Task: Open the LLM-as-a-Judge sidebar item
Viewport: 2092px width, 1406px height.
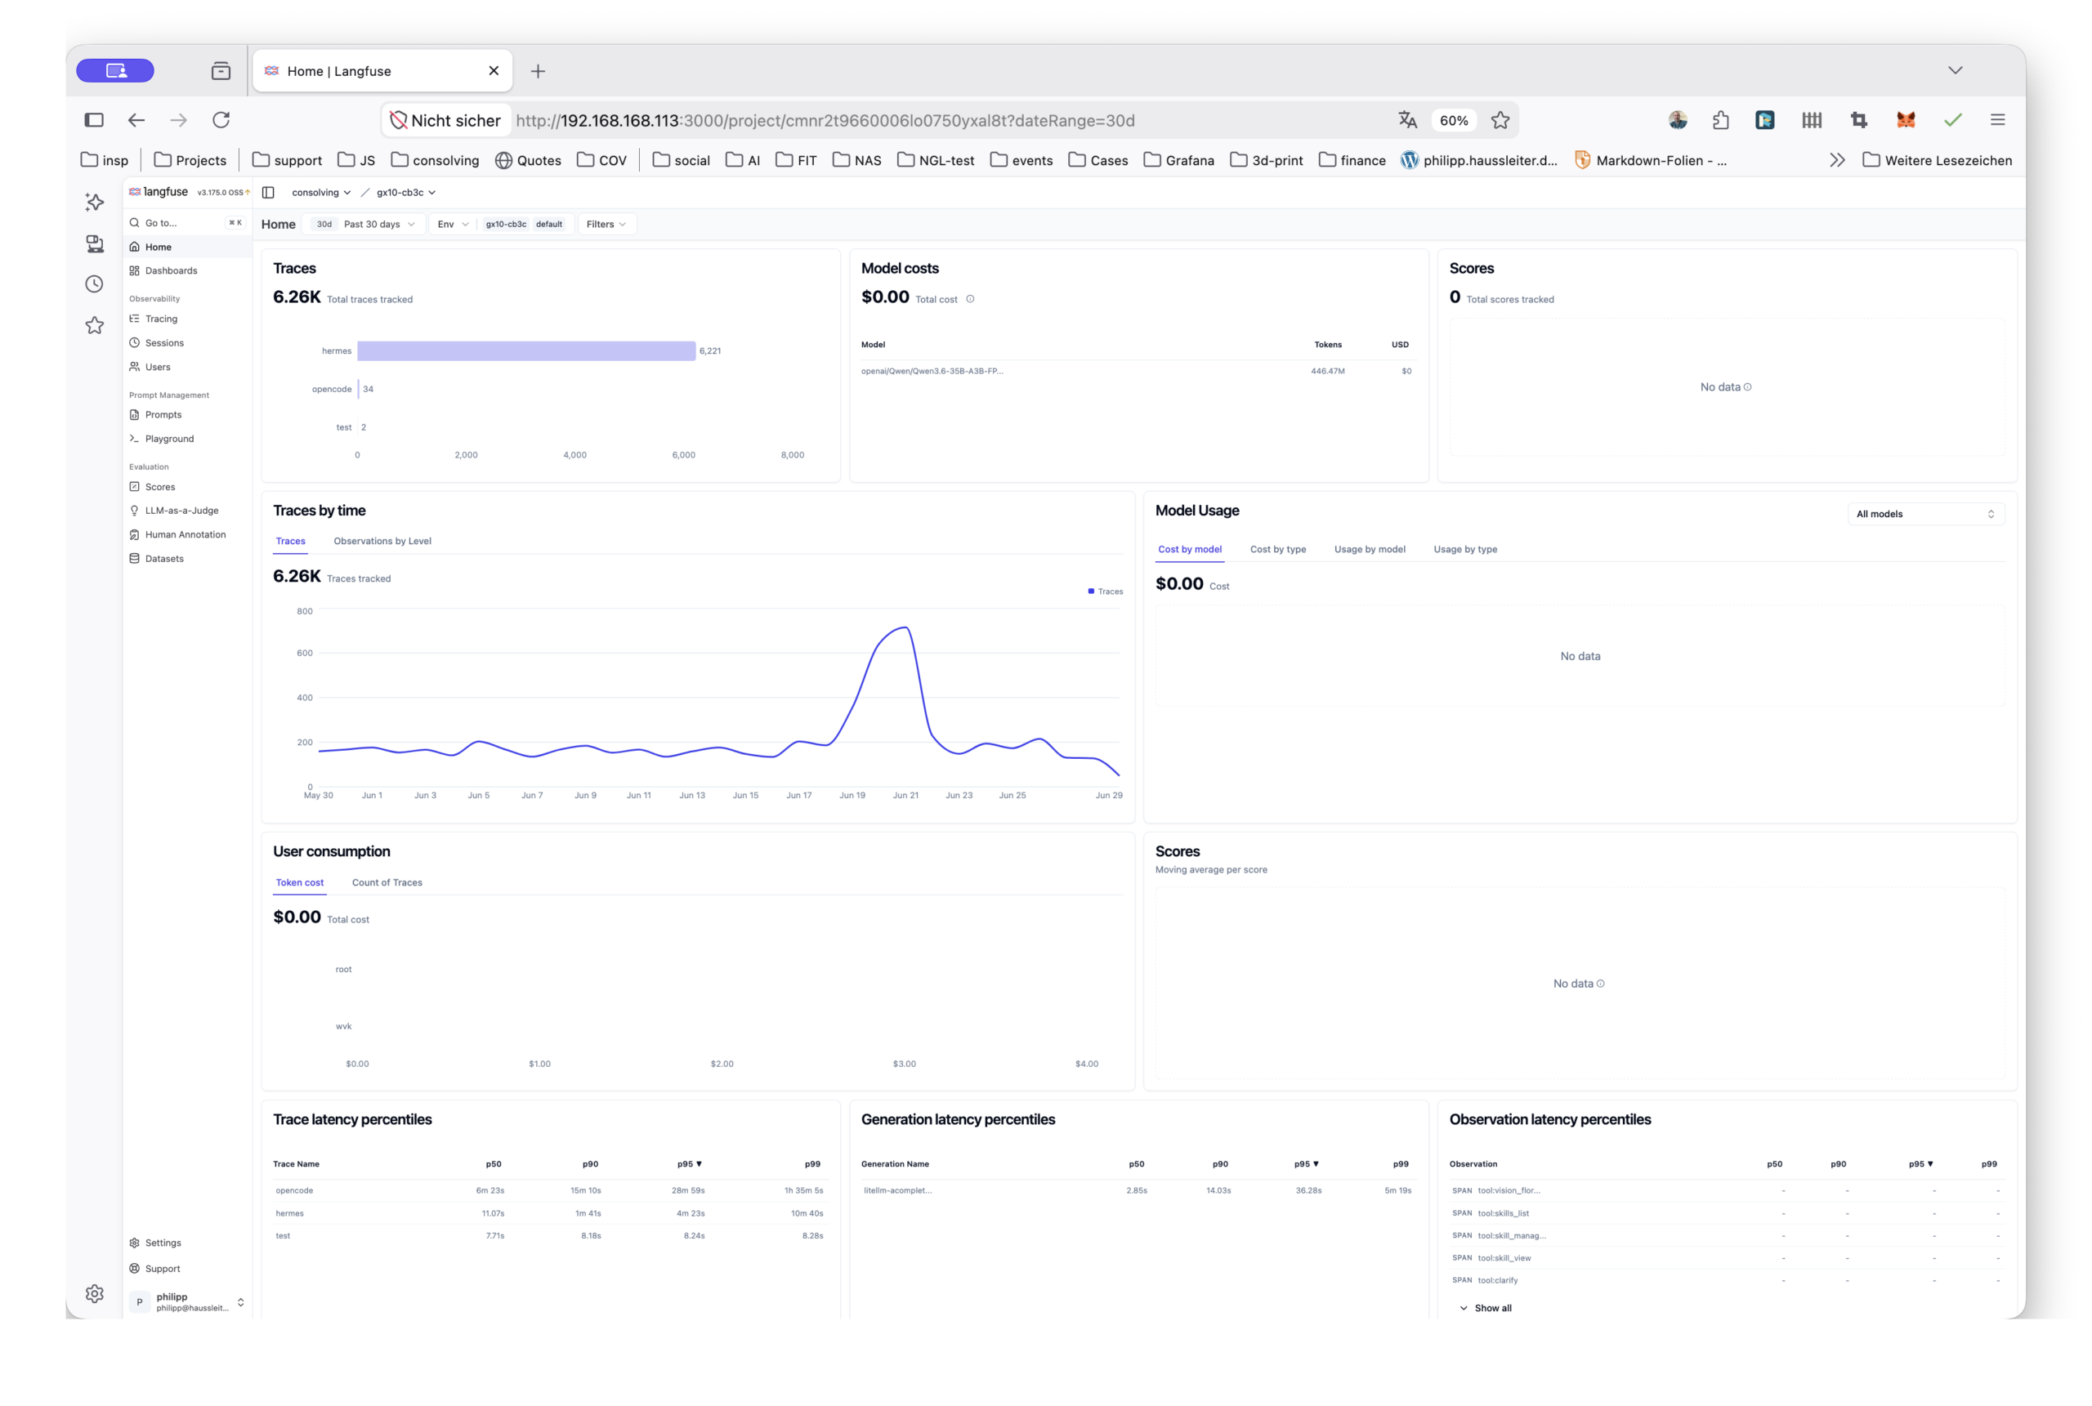Action: [181, 511]
